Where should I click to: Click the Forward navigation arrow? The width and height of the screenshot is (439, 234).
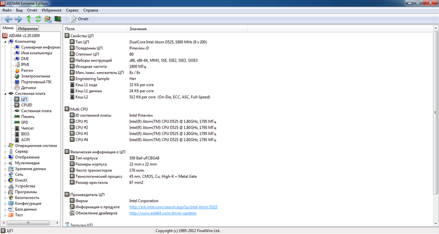[x=18, y=19]
